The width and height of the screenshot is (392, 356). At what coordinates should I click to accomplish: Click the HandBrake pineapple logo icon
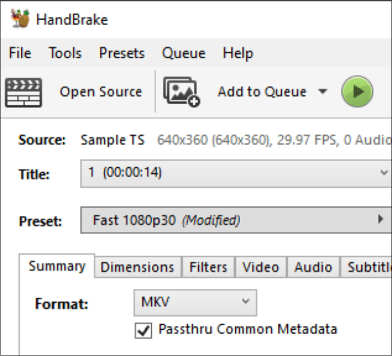(20, 19)
